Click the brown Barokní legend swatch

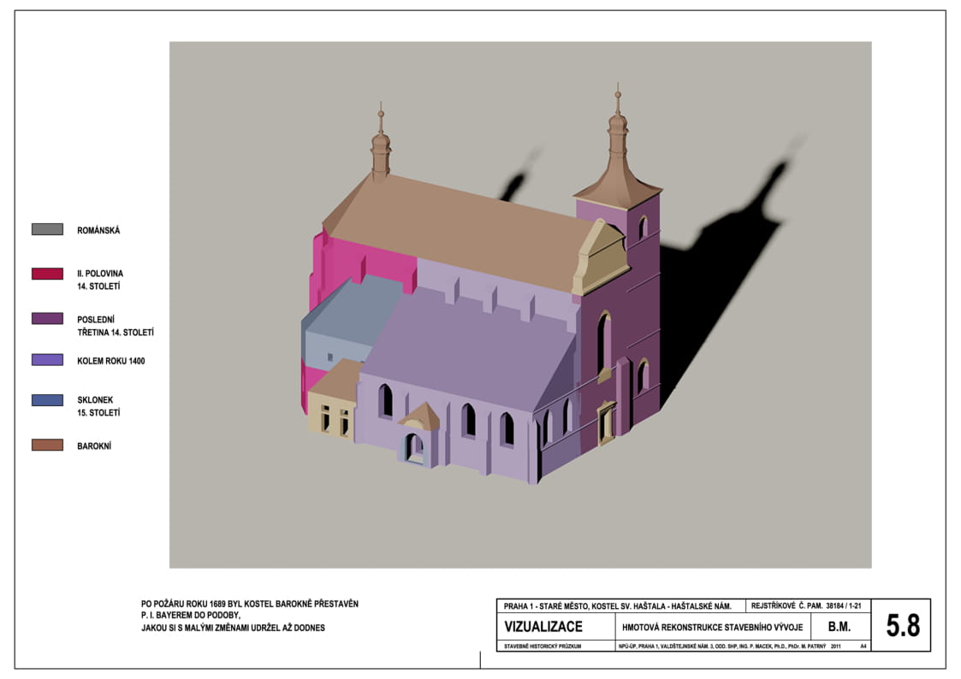point(47,446)
